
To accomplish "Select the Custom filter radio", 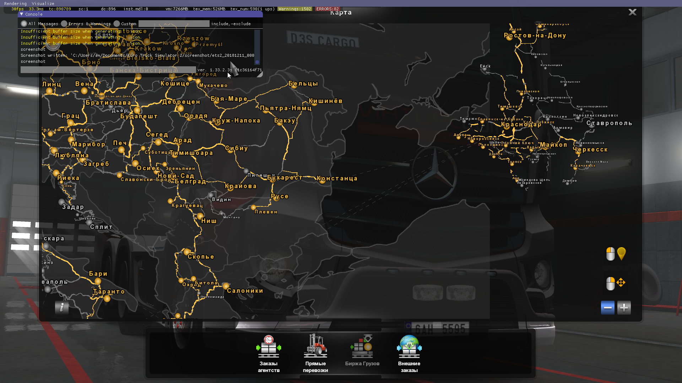I will tap(117, 24).
